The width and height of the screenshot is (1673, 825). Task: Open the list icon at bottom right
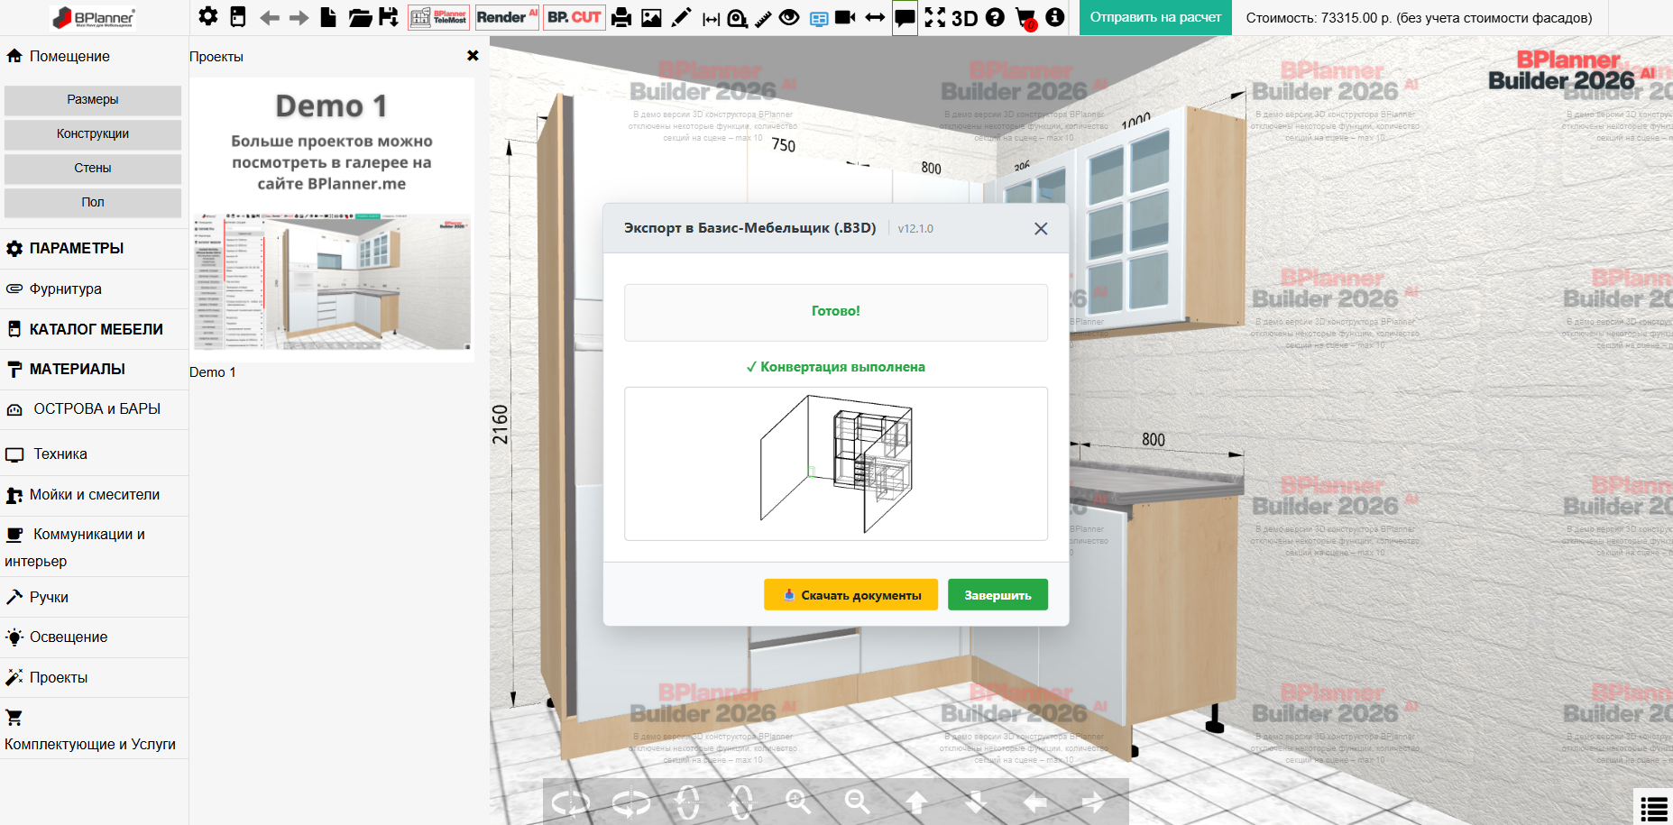[x=1653, y=808]
